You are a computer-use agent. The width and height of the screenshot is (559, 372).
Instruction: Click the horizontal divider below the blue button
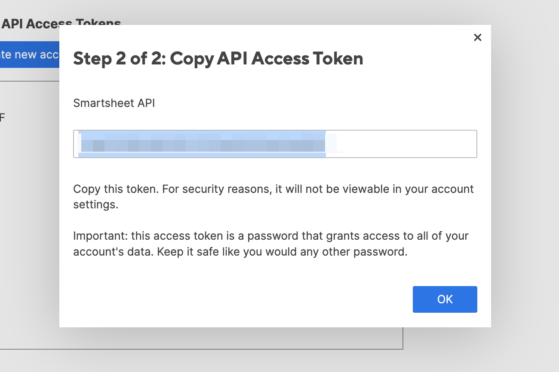(x=29, y=81)
